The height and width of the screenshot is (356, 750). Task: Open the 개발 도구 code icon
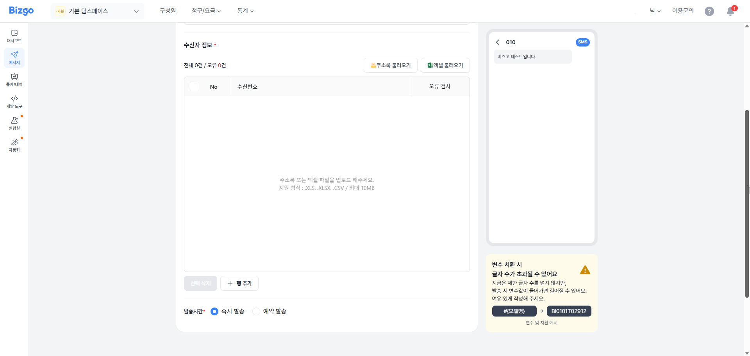pos(14,101)
